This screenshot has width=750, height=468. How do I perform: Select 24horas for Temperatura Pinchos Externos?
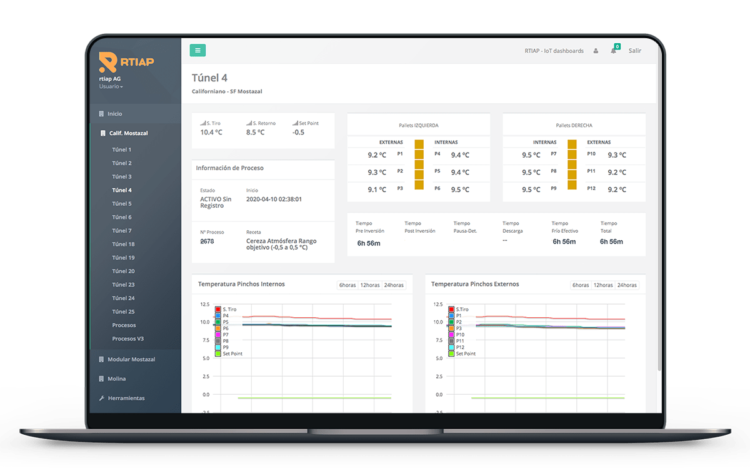[627, 285]
